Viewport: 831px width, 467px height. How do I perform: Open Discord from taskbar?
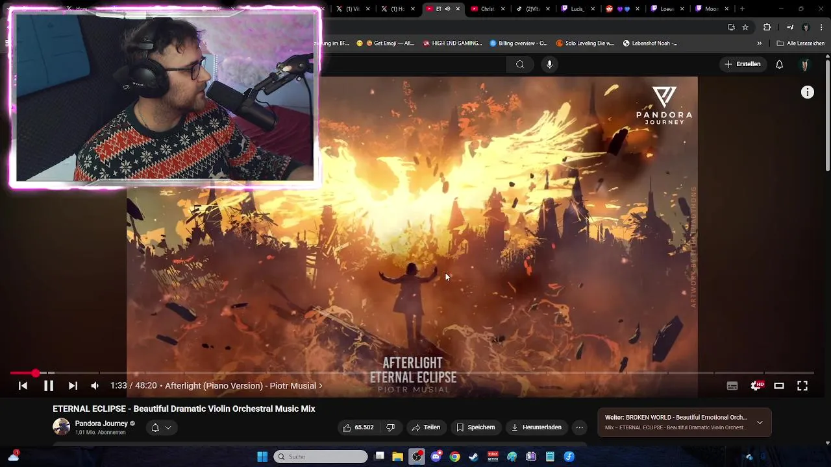[436, 457]
